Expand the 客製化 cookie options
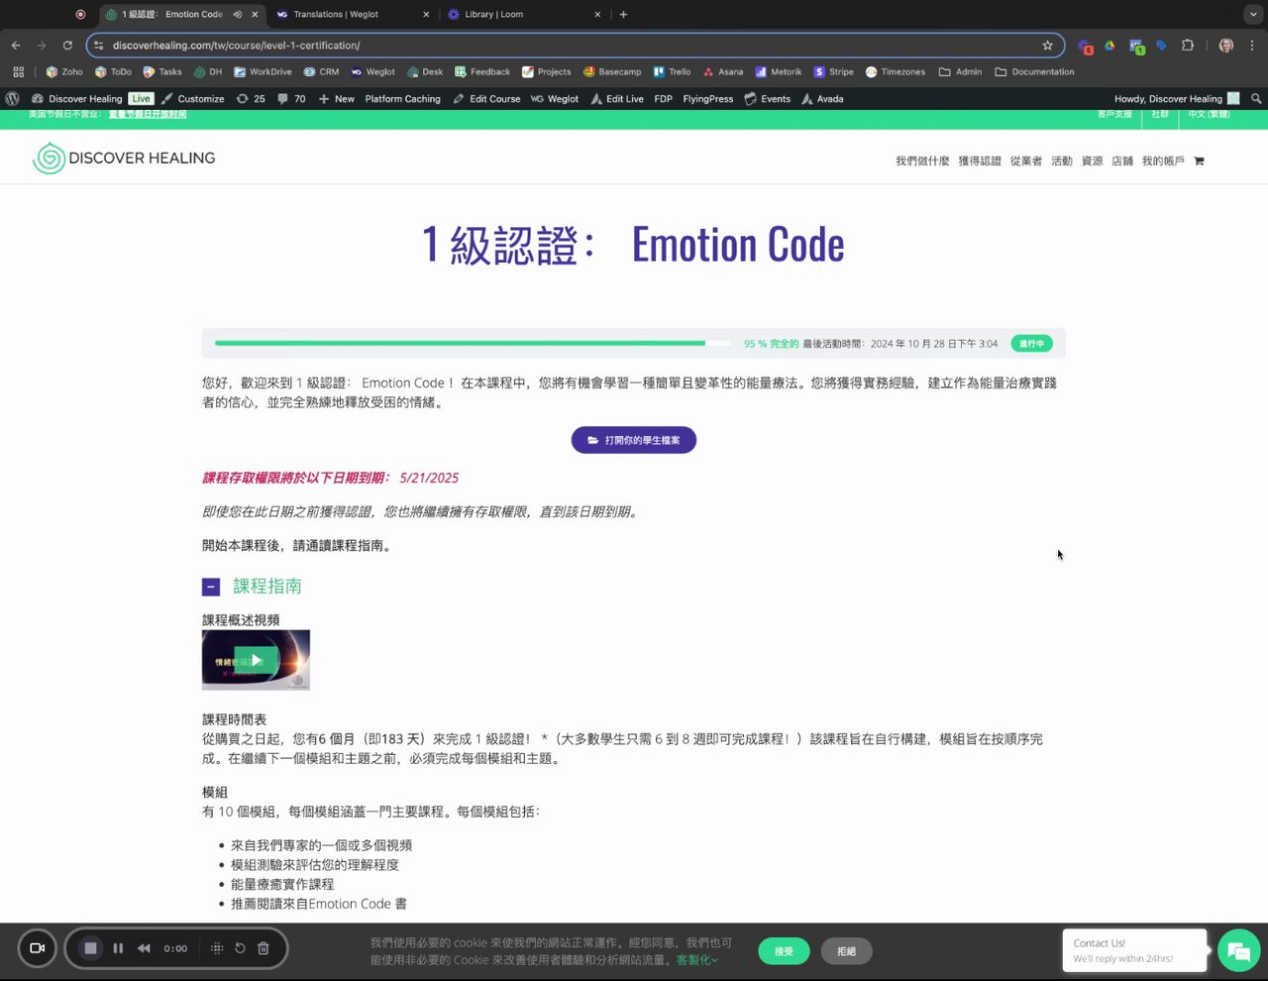Screen dimensions: 1268x981 tap(697, 960)
